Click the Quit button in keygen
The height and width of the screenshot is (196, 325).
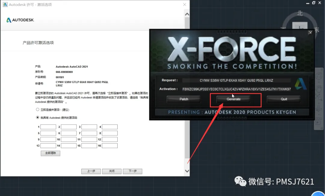pos(284,99)
